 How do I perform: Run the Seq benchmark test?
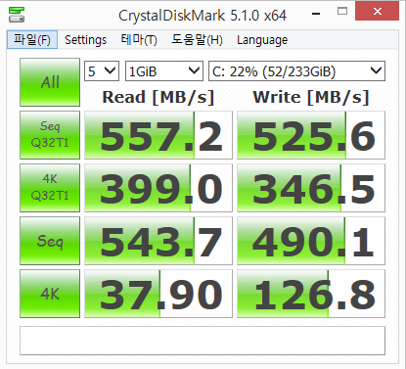point(50,241)
